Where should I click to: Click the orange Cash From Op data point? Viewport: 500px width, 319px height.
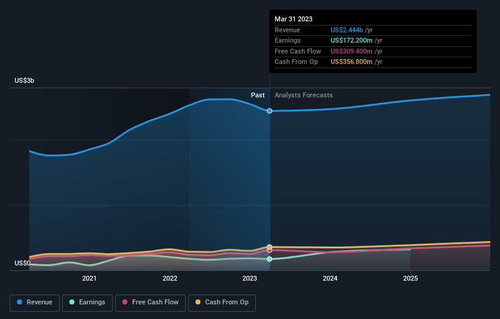[269, 247]
